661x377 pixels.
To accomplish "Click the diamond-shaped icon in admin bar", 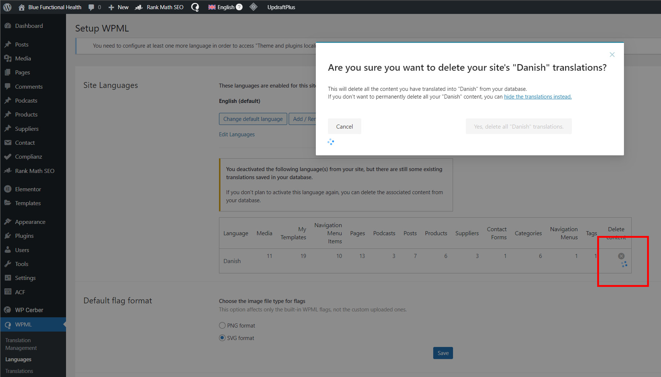I will (x=253, y=7).
